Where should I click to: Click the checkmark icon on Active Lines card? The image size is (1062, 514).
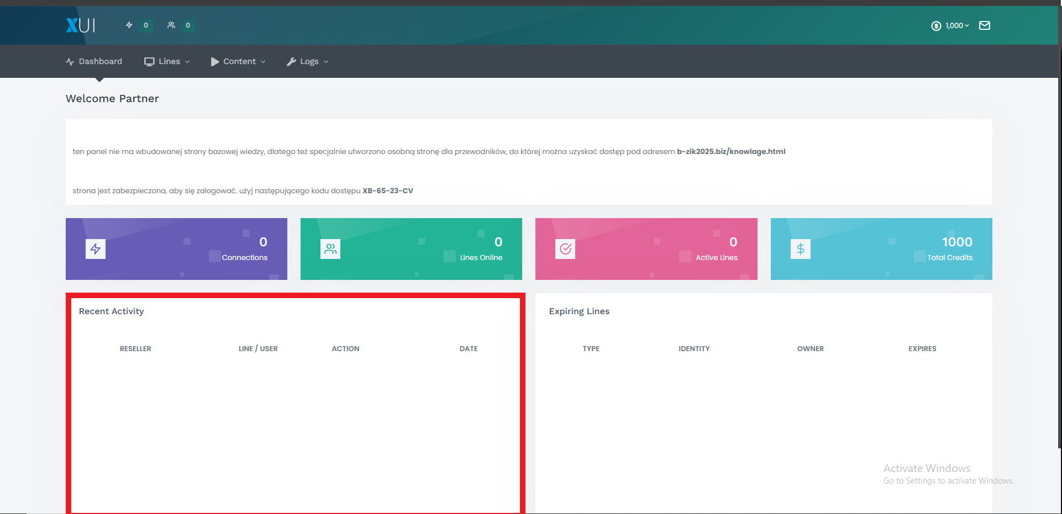(x=565, y=249)
